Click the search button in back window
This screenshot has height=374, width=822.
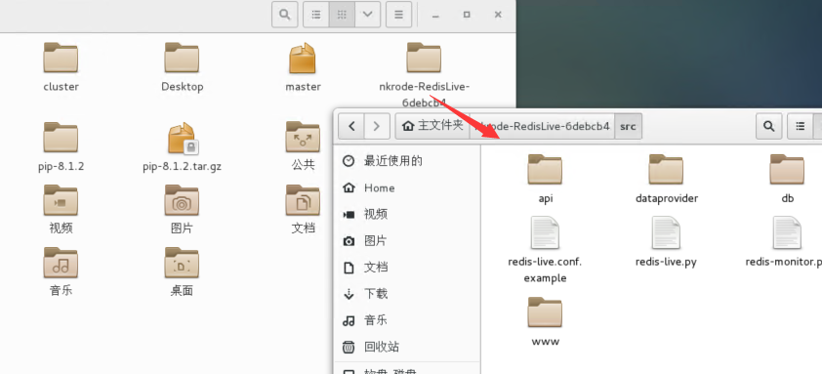[x=285, y=15]
